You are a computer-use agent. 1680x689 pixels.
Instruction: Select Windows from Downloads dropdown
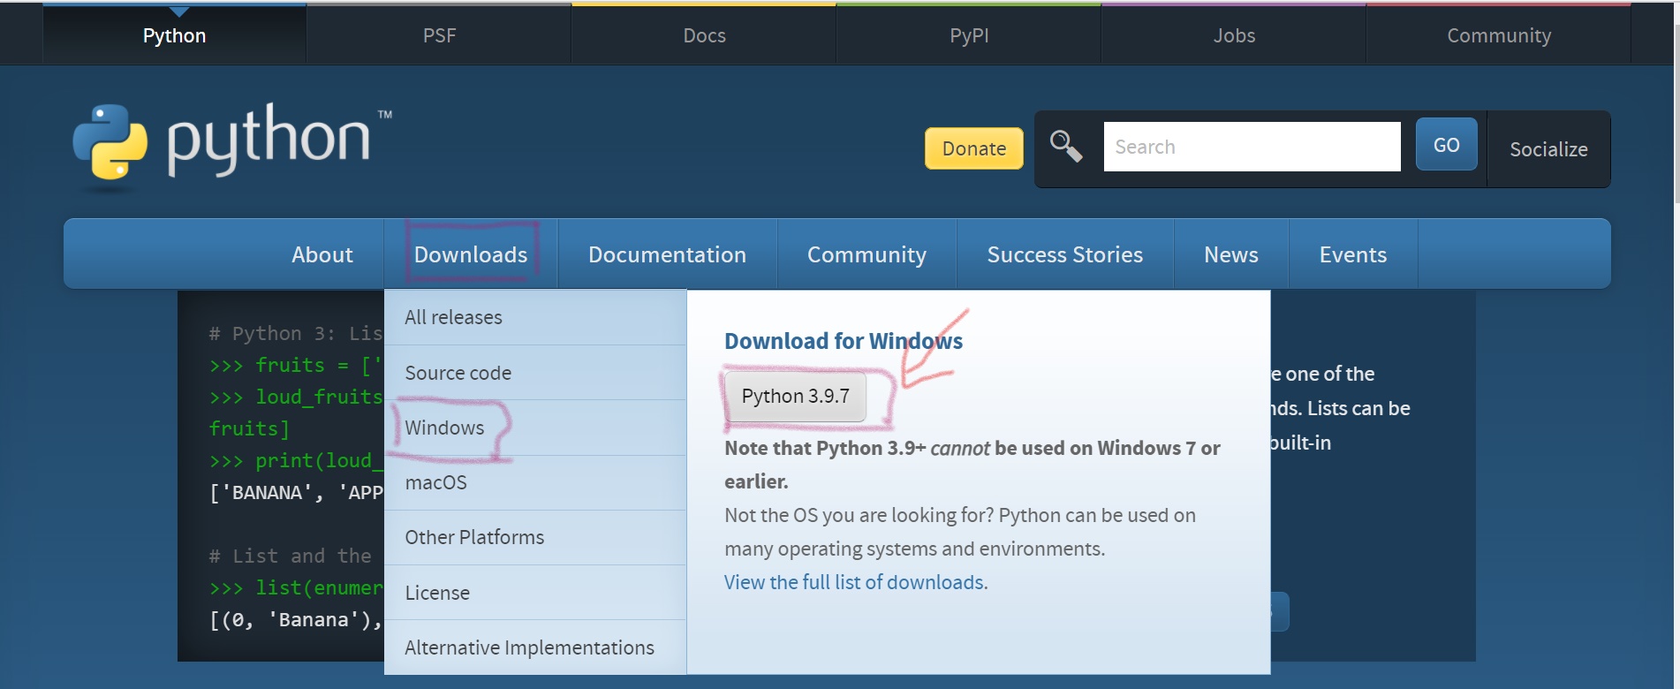(x=535, y=428)
